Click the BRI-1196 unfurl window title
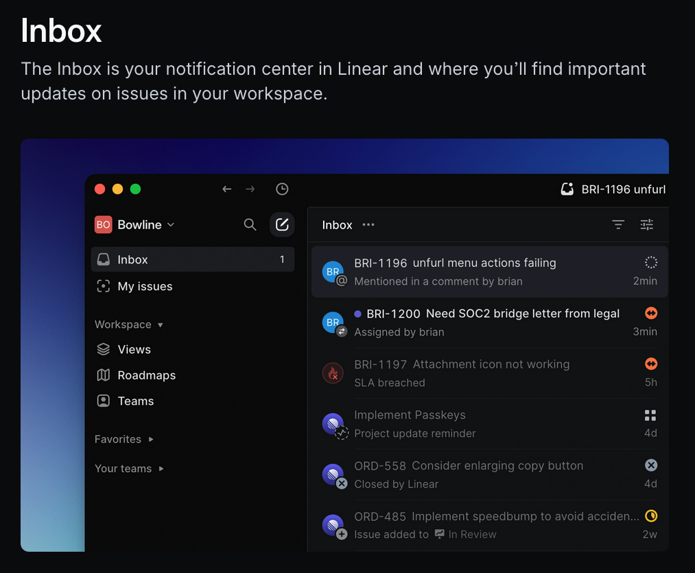Viewport: 695px width, 573px height. (623, 189)
